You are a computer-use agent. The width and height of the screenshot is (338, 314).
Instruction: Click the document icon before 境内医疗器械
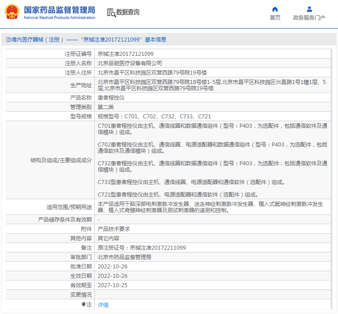(x=8, y=40)
